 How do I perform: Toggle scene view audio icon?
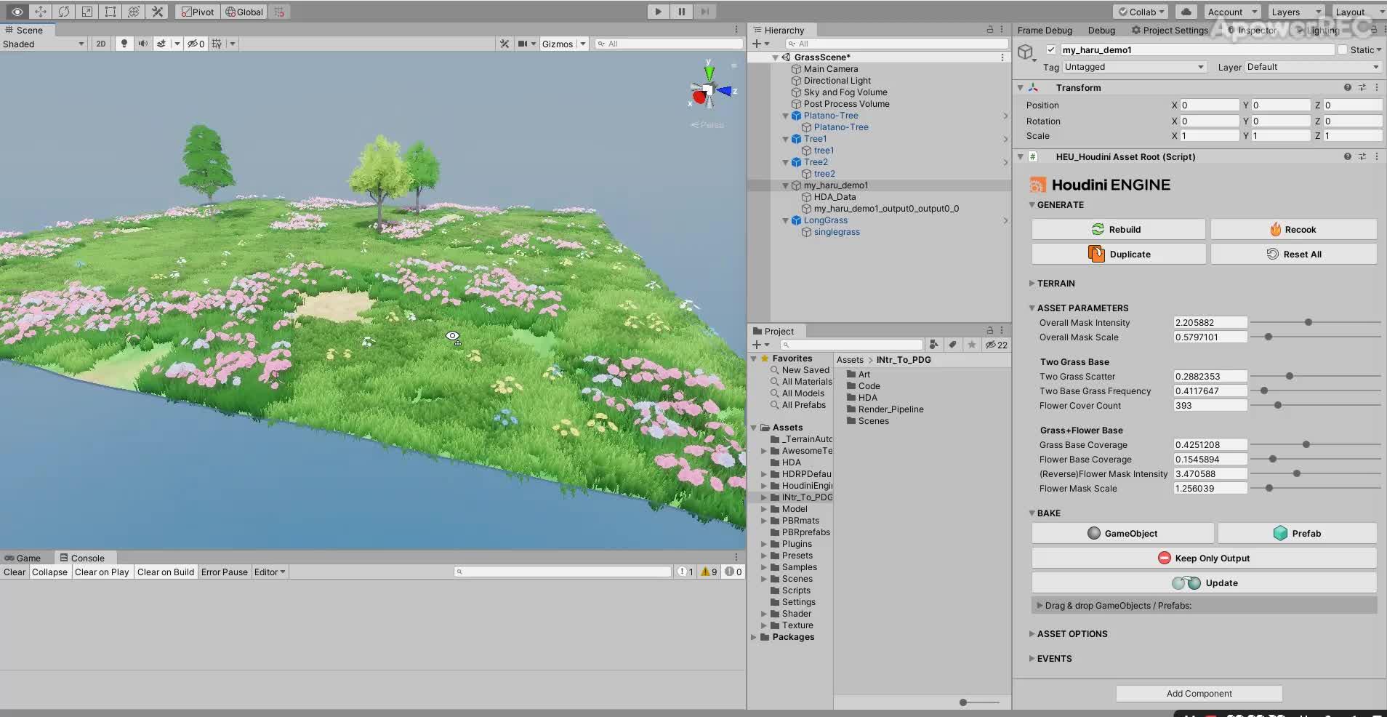coord(145,44)
